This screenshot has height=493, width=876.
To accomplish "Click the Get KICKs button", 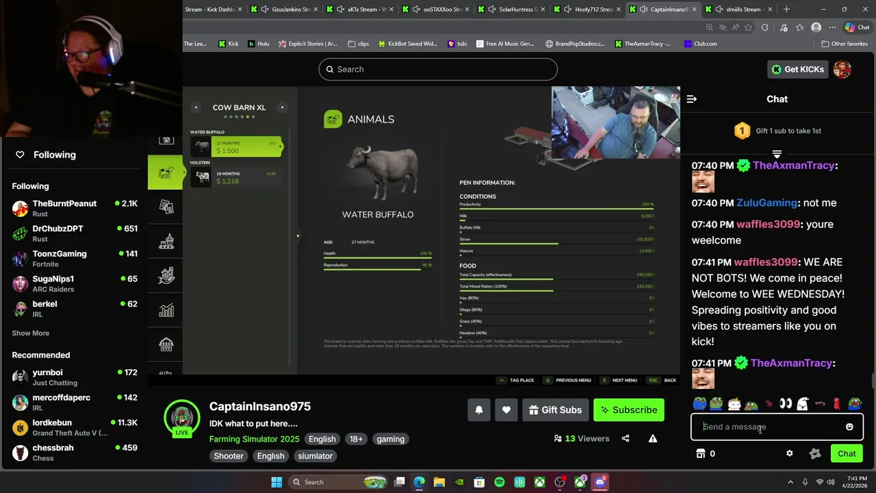I will point(798,69).
